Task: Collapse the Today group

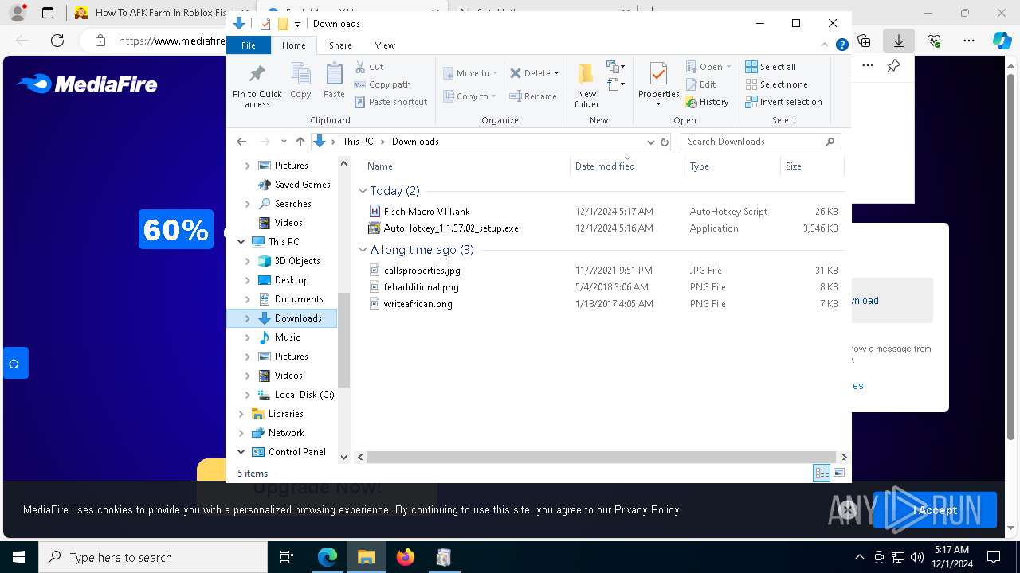Action: click(x=363, y=191)
